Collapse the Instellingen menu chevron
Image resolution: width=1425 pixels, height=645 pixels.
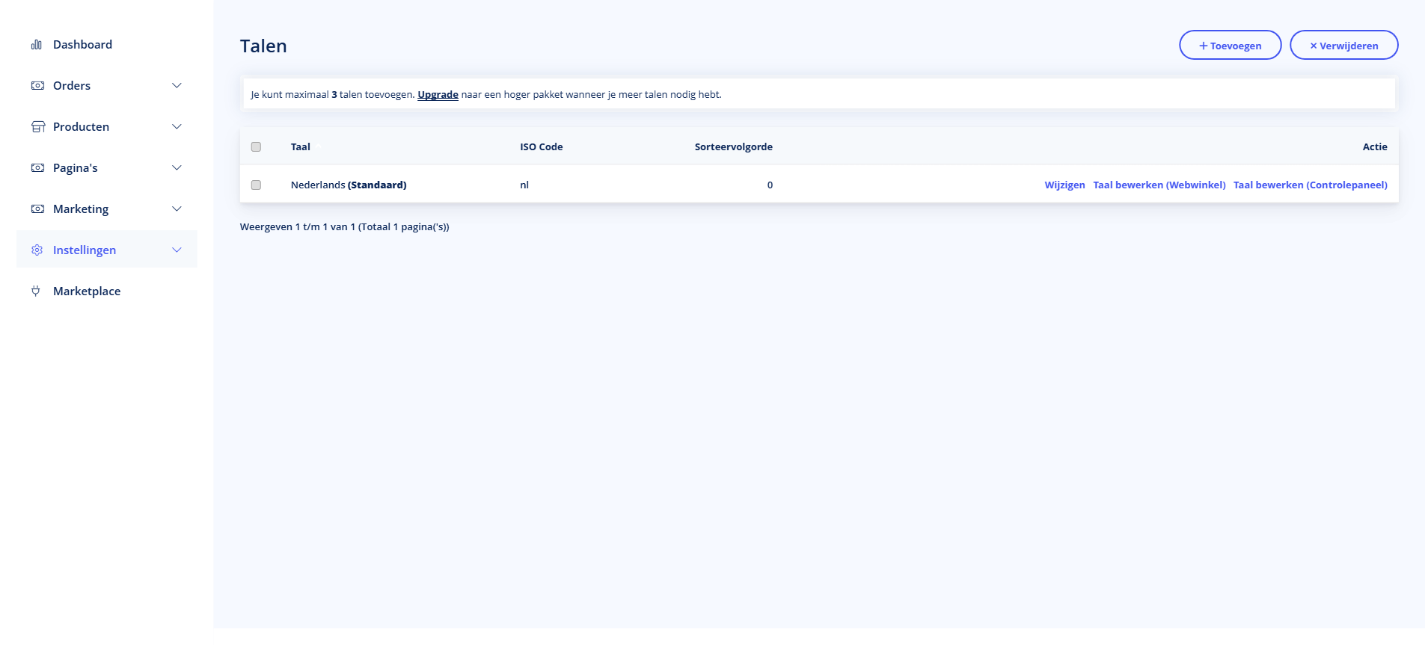(177, 250)
